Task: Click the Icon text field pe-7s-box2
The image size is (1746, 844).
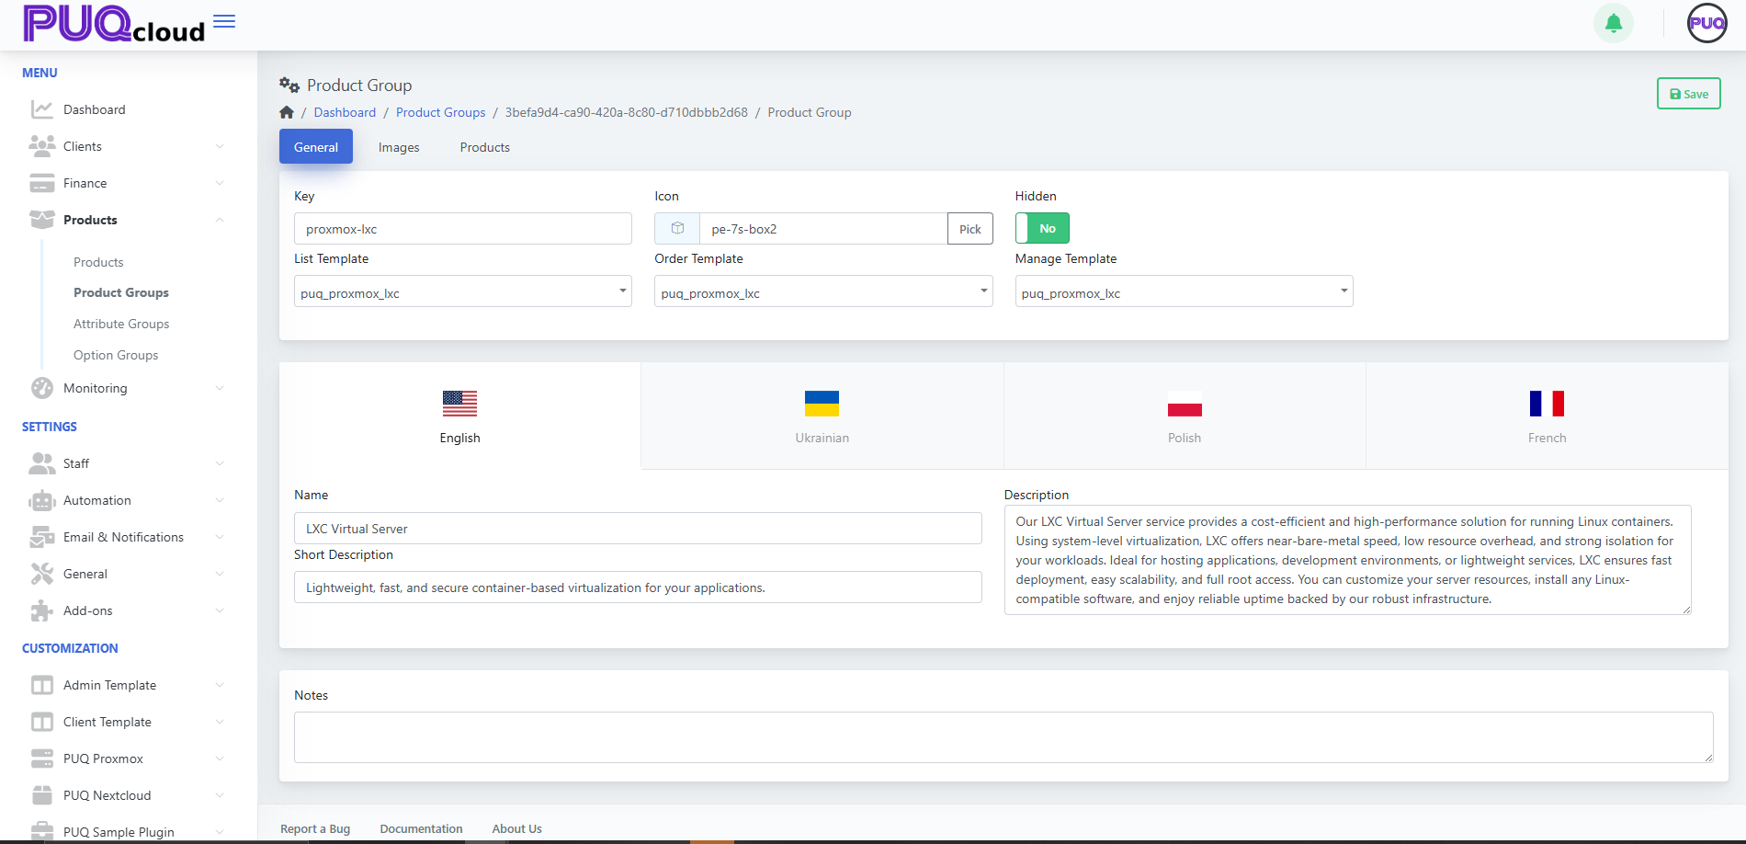Action: click(x=823, y=229)
